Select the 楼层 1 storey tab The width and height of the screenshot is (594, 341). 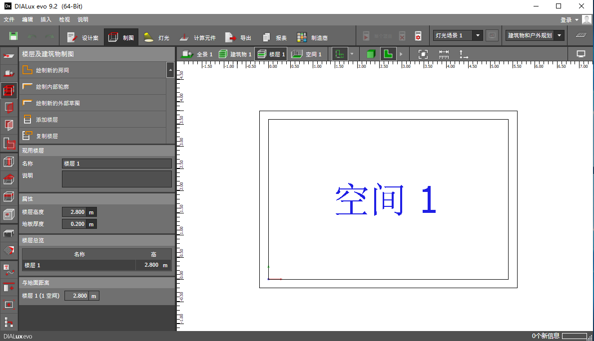click(271, 54)
